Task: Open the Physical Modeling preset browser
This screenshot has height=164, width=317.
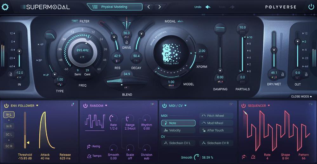Action: pyautogui.click(x=115, y=7)
